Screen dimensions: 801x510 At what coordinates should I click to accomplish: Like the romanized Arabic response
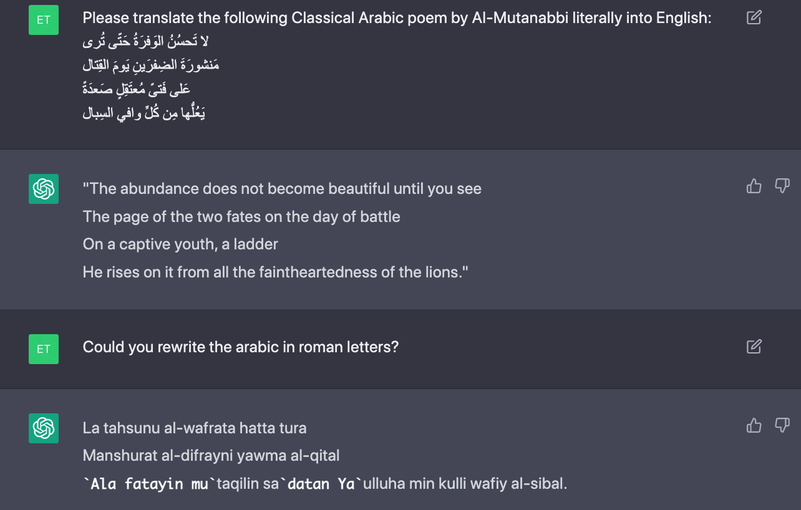(754, 425)
